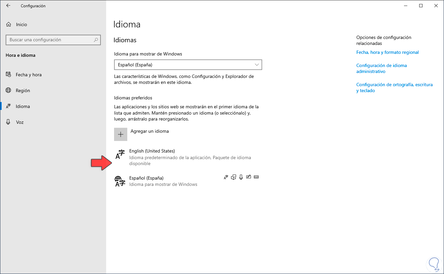
Task: Click the speech recognition microphone icon
Action: click(x=241, y=177)
